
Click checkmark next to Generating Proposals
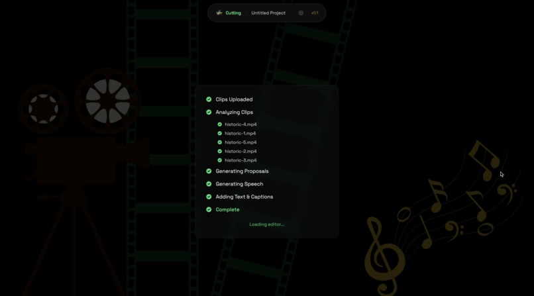coord(209,171)
